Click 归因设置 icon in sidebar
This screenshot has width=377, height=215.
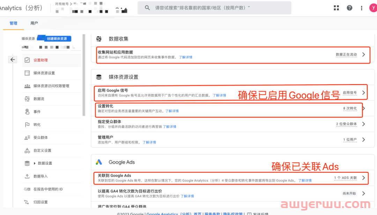click(27, 202)
